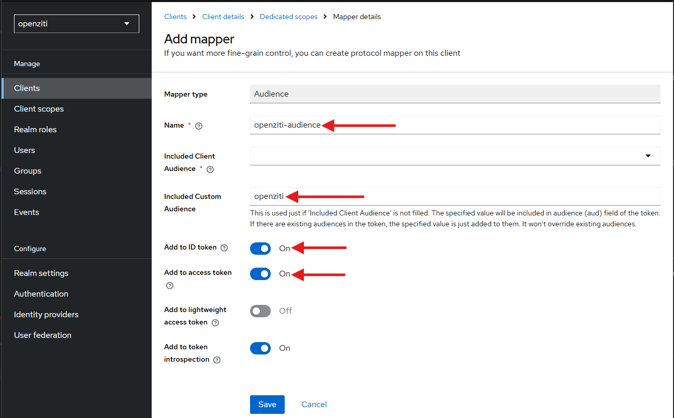This screenshot has width=674, height=418.
Task: Disable Add to token introspection
Action: pyautogui.click(x=260, y=348)
